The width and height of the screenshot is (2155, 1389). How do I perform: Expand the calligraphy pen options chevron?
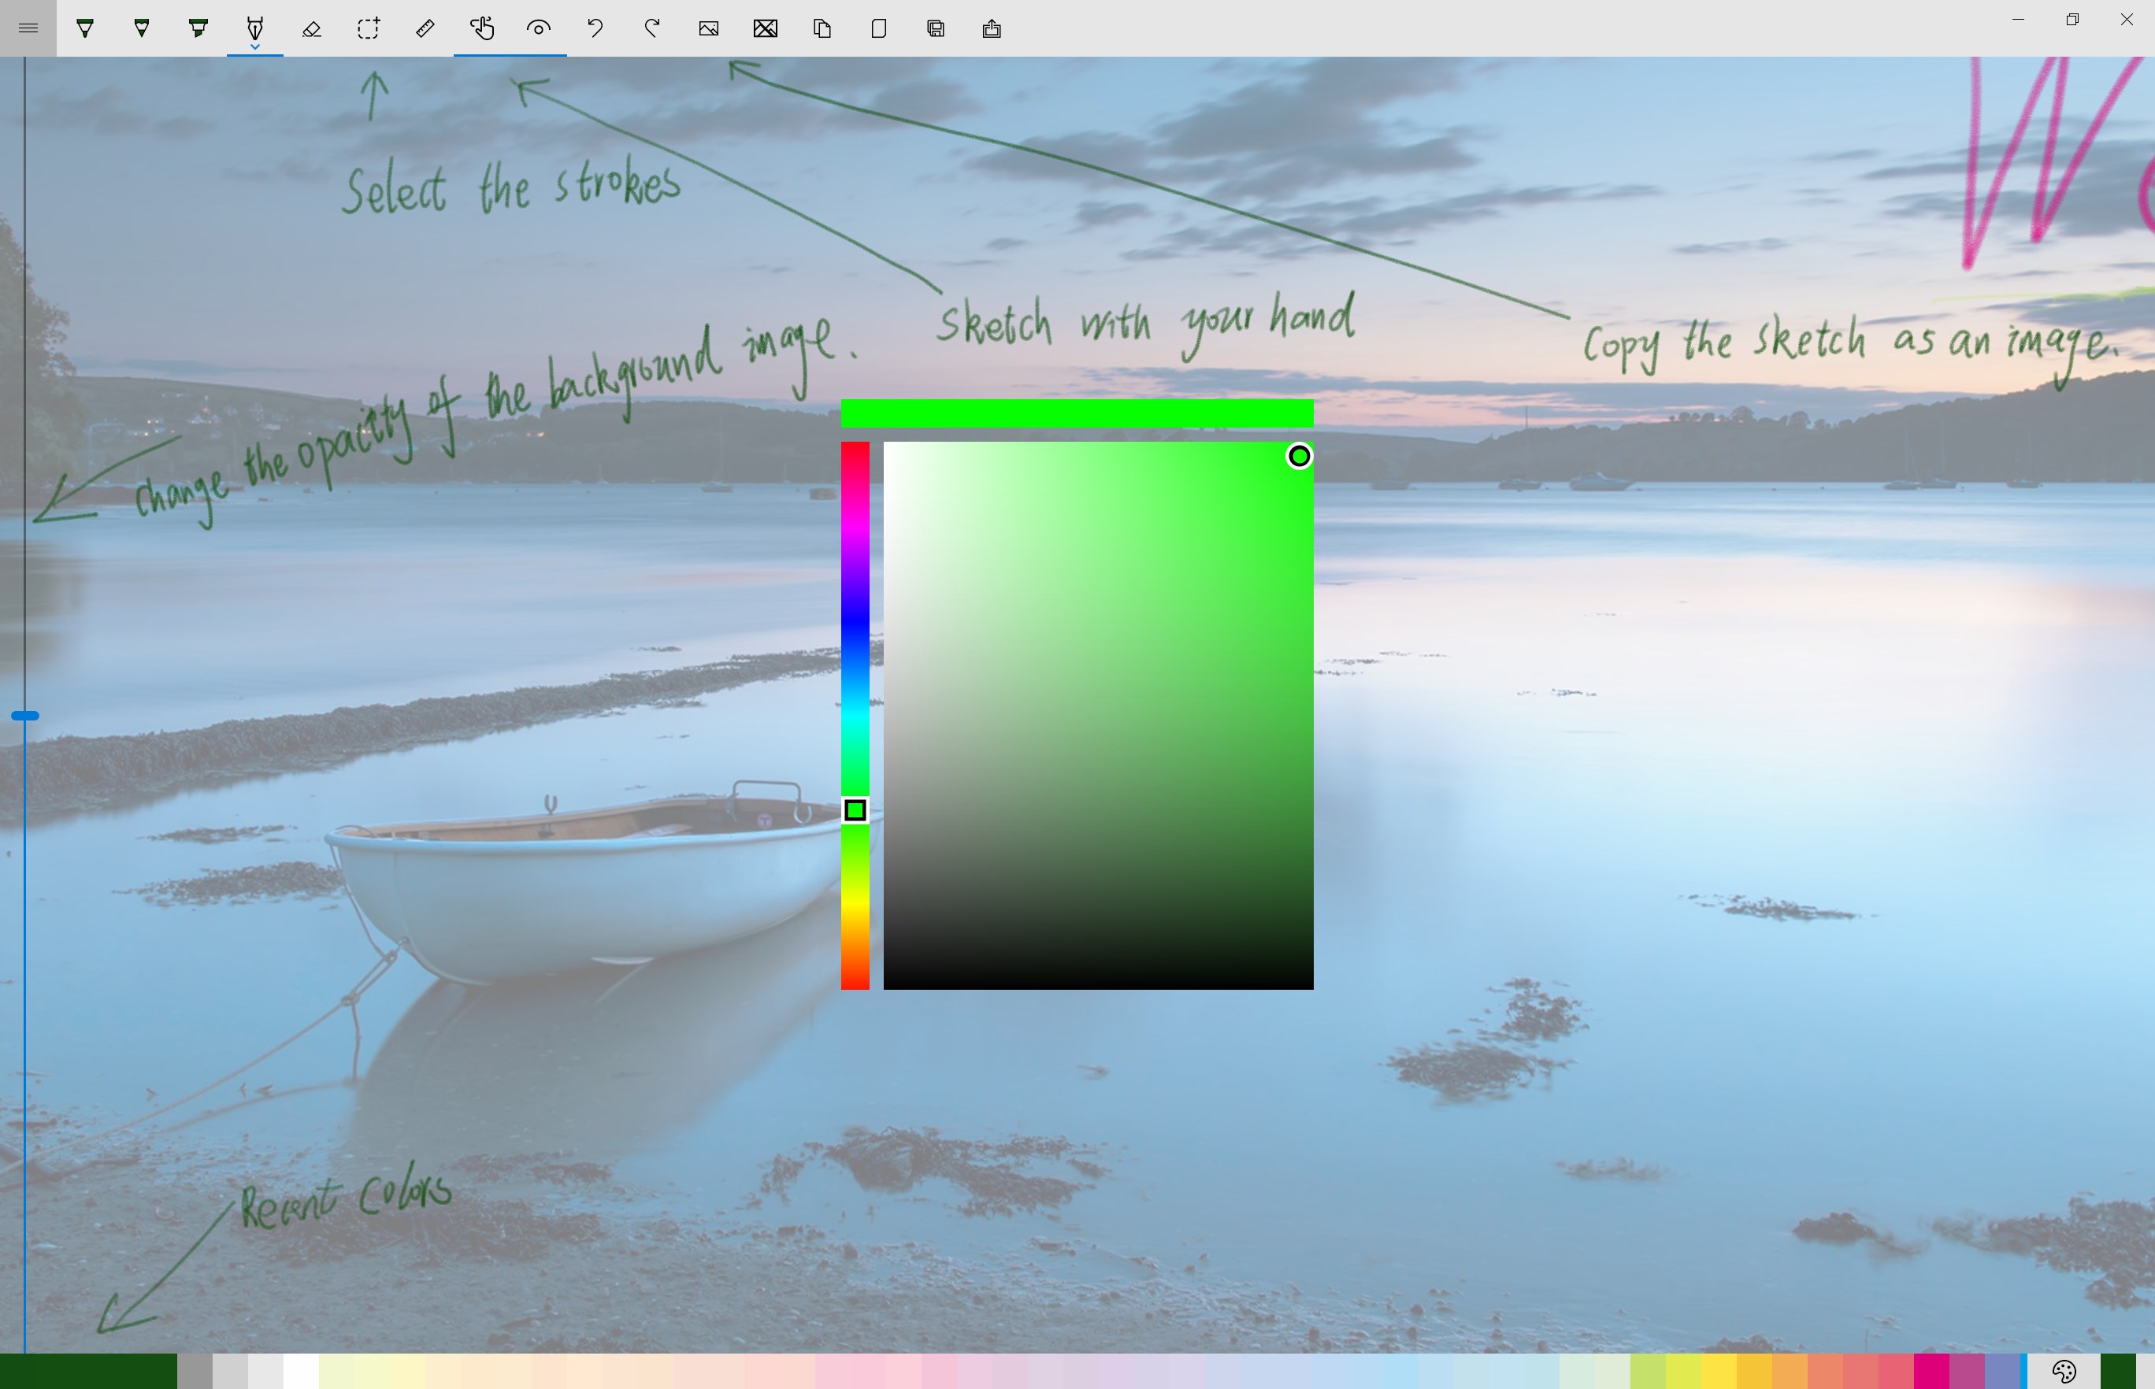255,47
